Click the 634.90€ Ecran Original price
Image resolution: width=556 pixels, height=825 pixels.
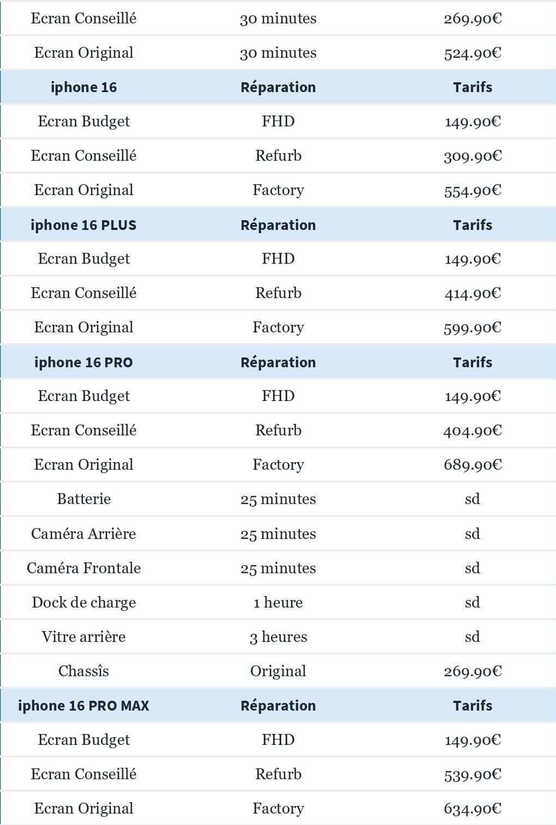click(x=473, y=809)
